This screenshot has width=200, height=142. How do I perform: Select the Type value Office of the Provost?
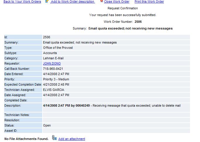[x=58, y=48]
